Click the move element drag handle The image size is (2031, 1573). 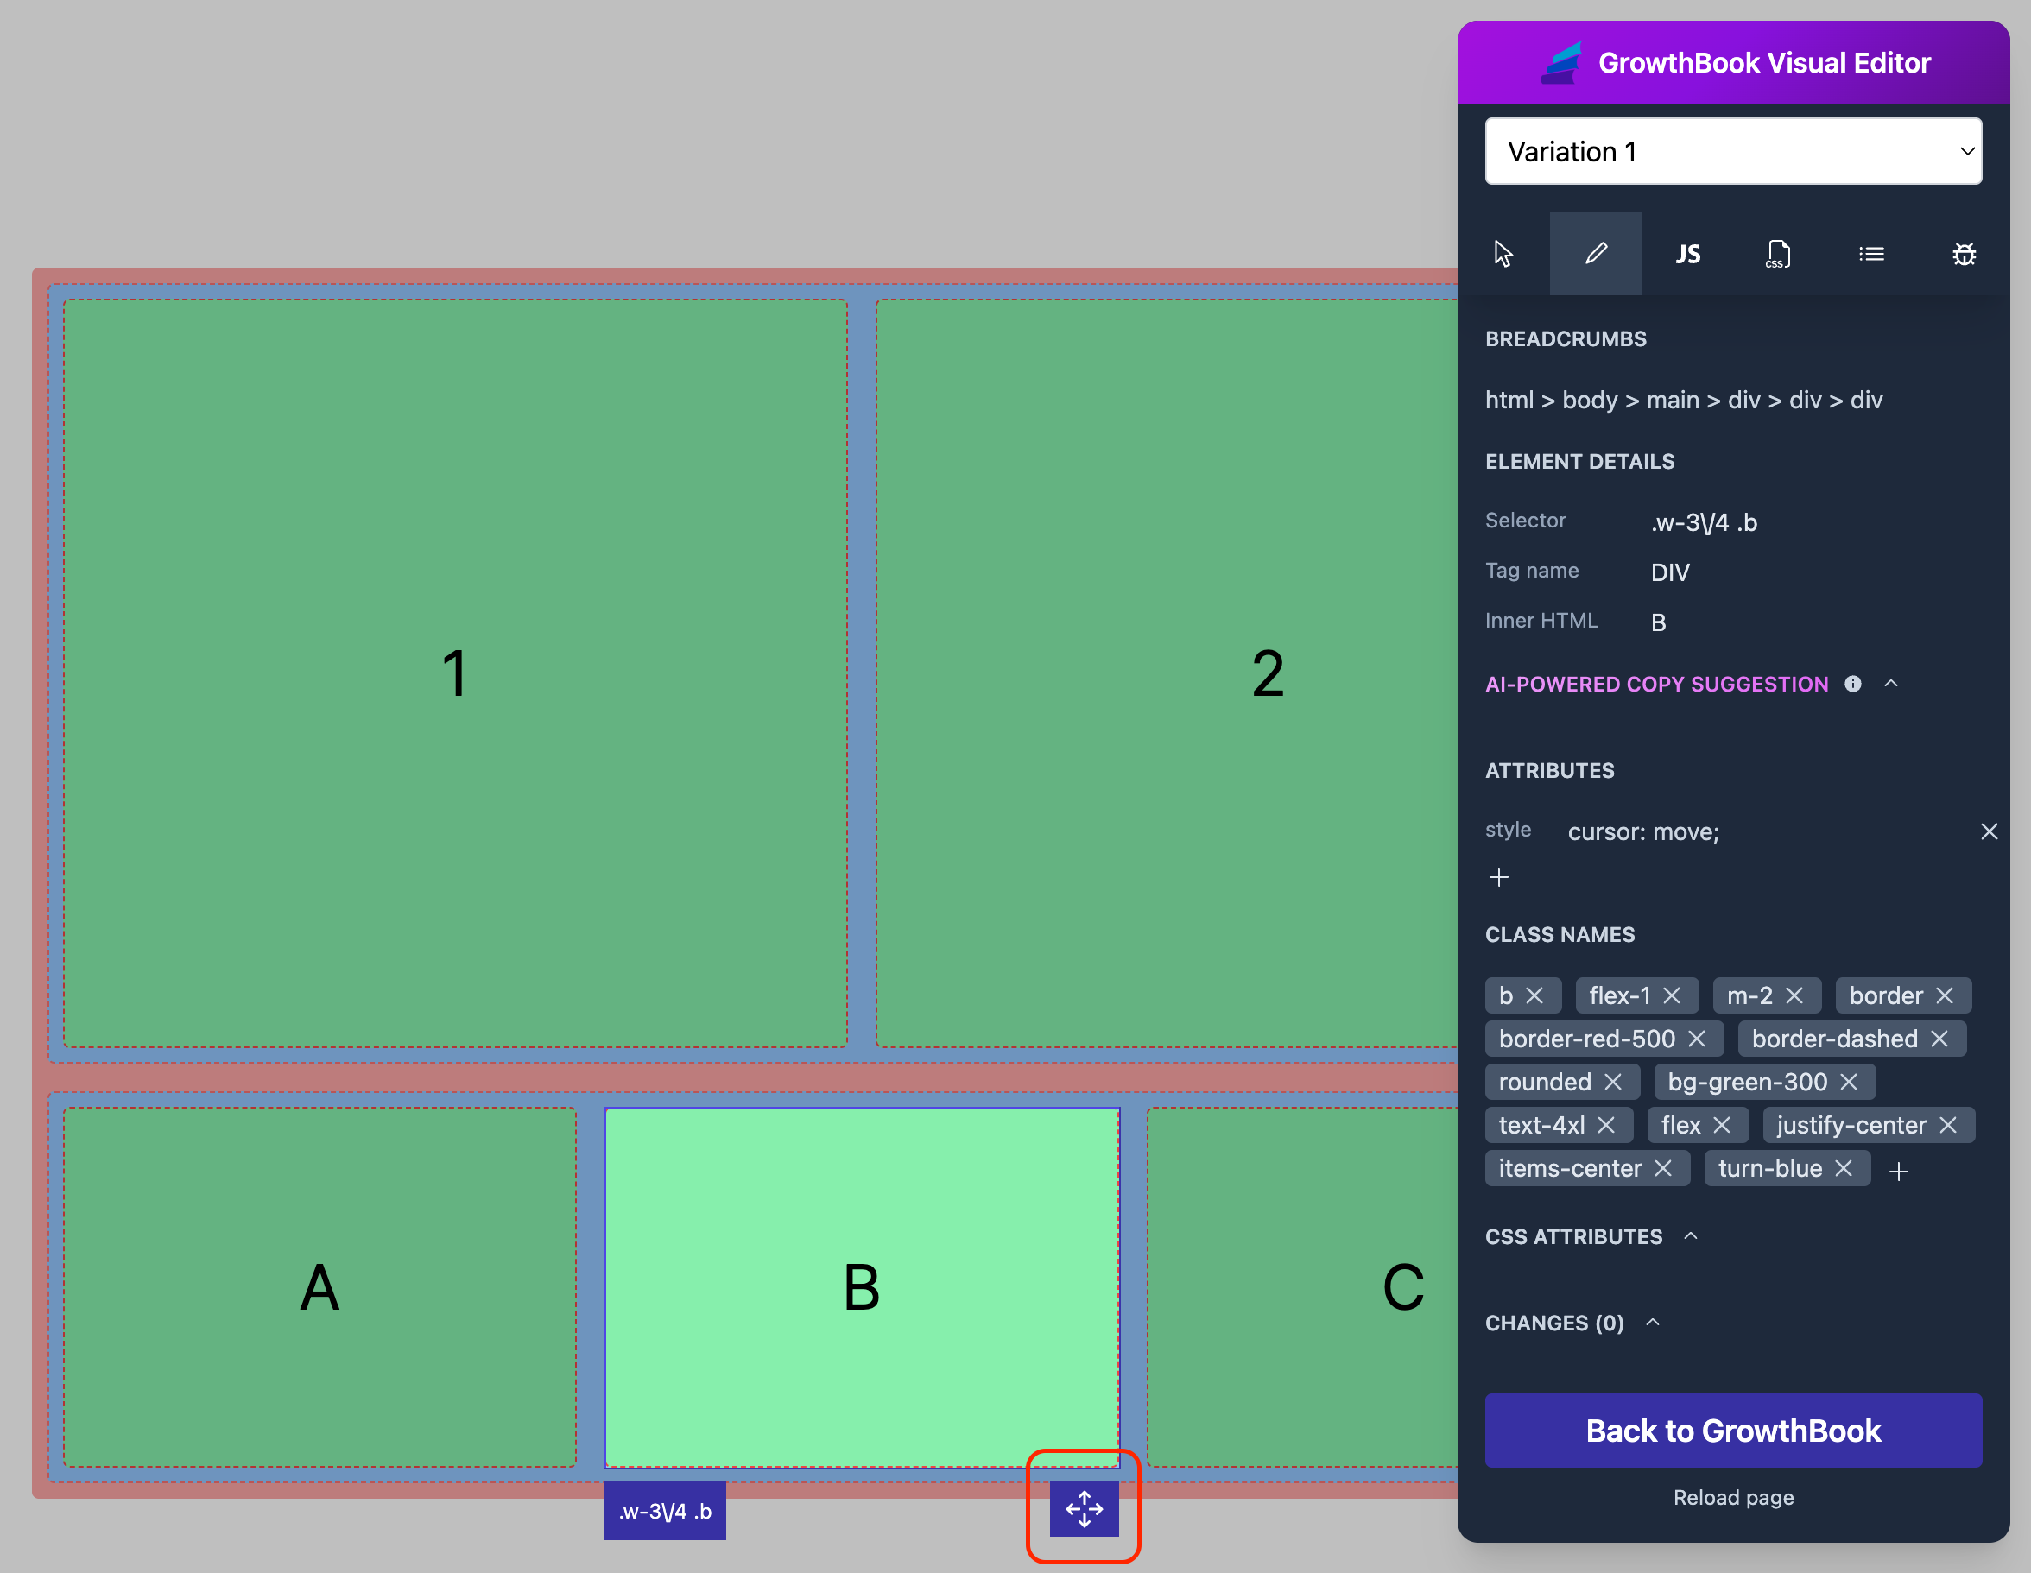[1085, 1509]
